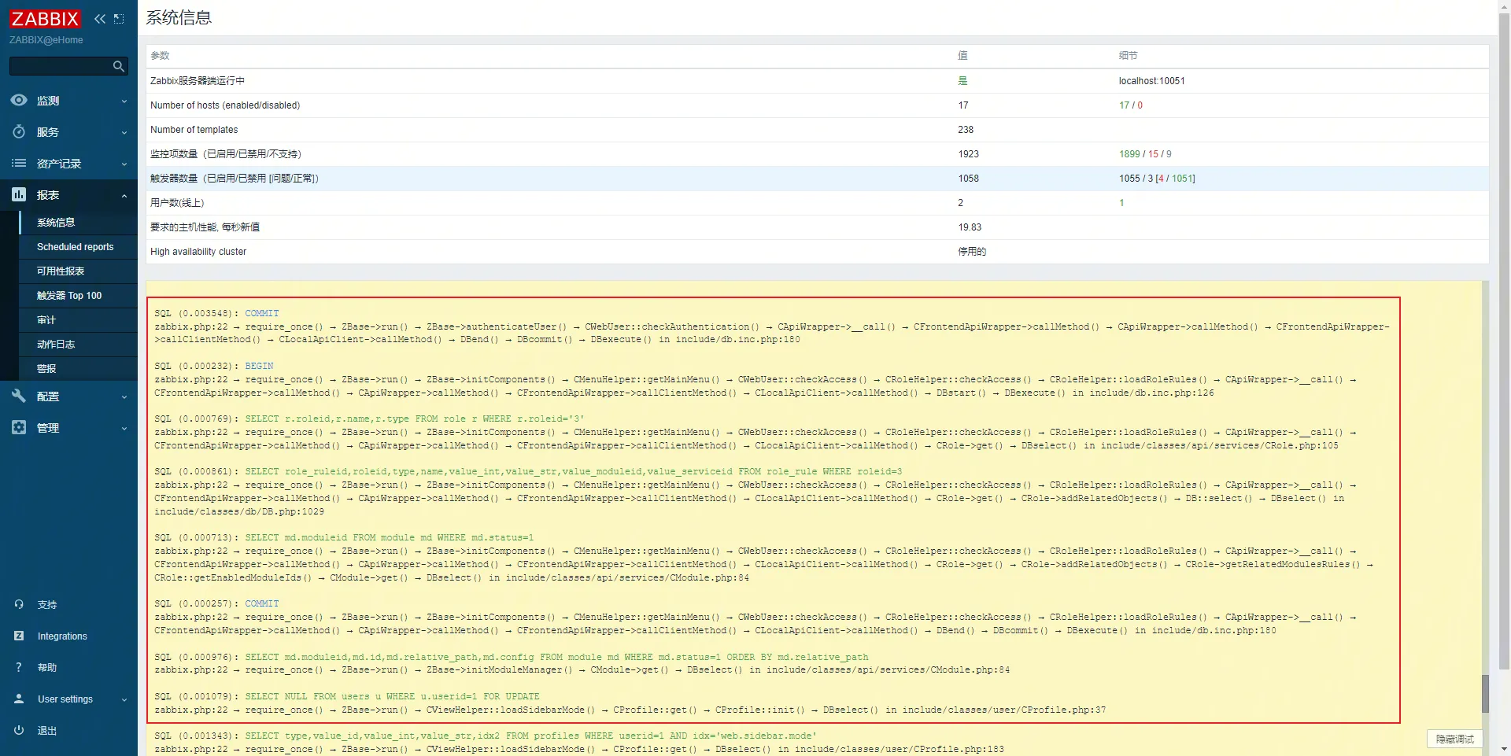Screen dimensions: 1511x756
Task: Open 触发器 Top 100 report
Action: click(x=69, y=296)
